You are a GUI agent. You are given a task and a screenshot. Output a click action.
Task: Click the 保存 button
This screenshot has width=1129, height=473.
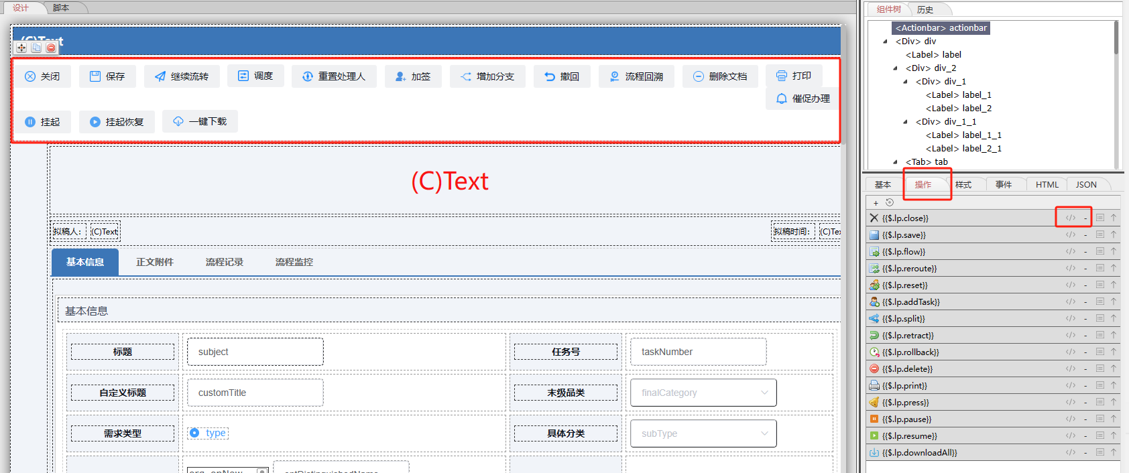pyautogui.click(x=107, y=76)
